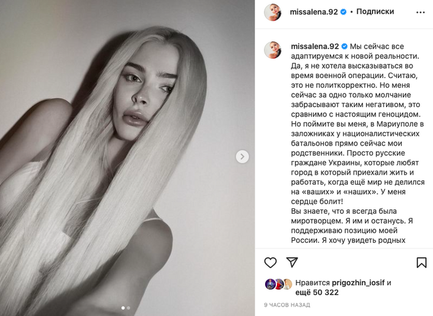Click the caption text block
The height and width of the screenshot is (316, 433).
coord(358,143)
